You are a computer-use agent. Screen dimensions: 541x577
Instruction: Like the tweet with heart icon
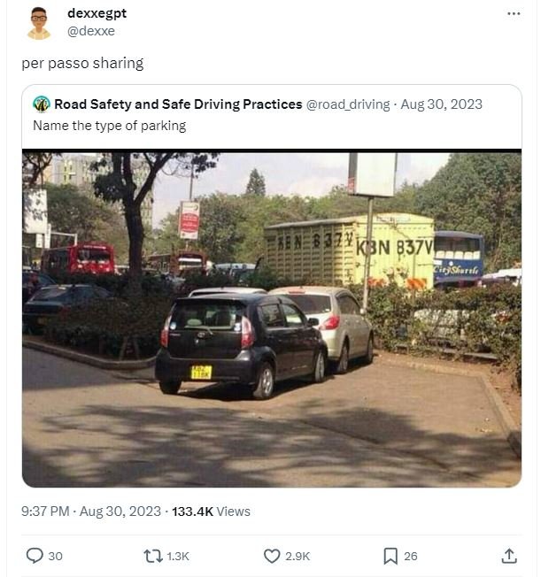pyautogui.click(x=272, y=556)
